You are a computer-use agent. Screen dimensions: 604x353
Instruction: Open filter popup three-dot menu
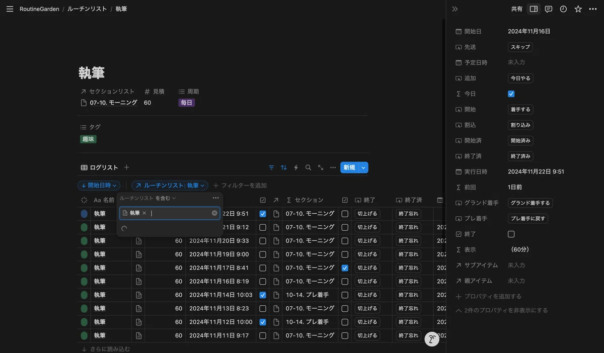215,198
